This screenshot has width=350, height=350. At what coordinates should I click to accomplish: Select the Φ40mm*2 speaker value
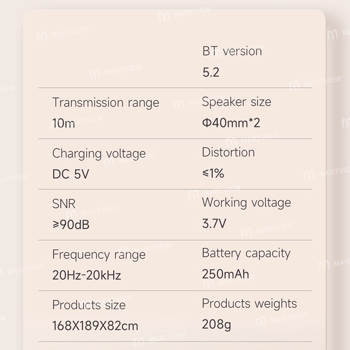click(231, 123)
